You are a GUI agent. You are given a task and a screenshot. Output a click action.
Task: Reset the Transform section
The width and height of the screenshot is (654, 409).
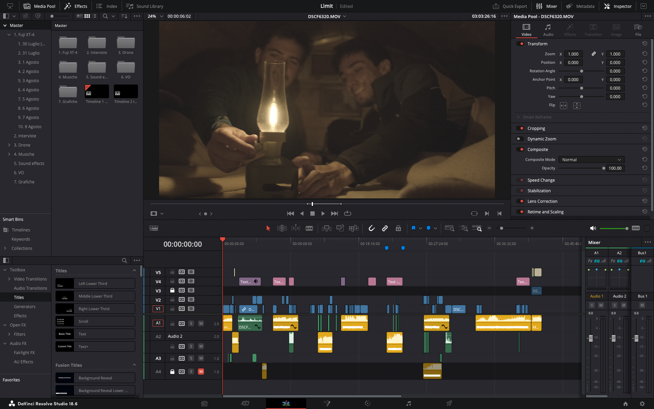point(644,44)
